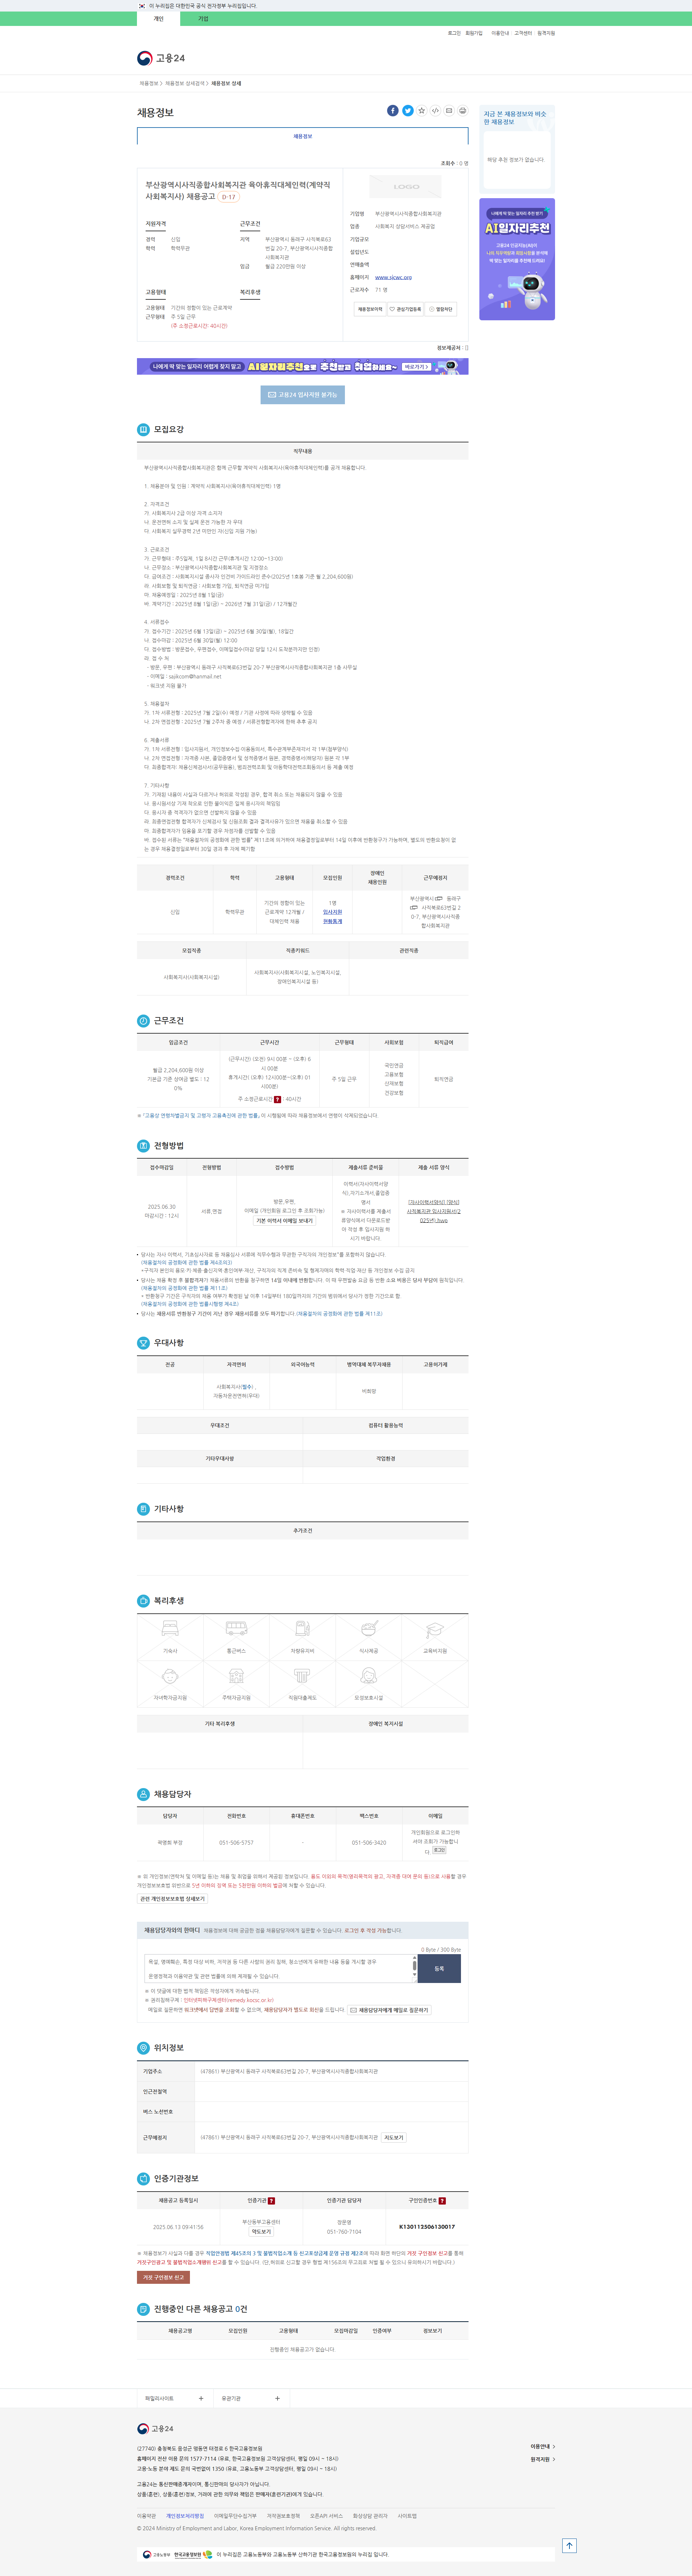This screenshot has height=2576, width=692.
Task: Click the 거짓 구인광고 신고 button
Action: pos(163,2278)
